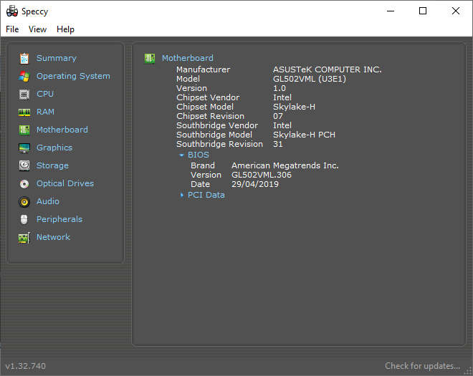Image resolution: width=473 pixels, height=376 pixels.
Task: Click the Graphics monitor icon
Action: (x=24, y=148)
